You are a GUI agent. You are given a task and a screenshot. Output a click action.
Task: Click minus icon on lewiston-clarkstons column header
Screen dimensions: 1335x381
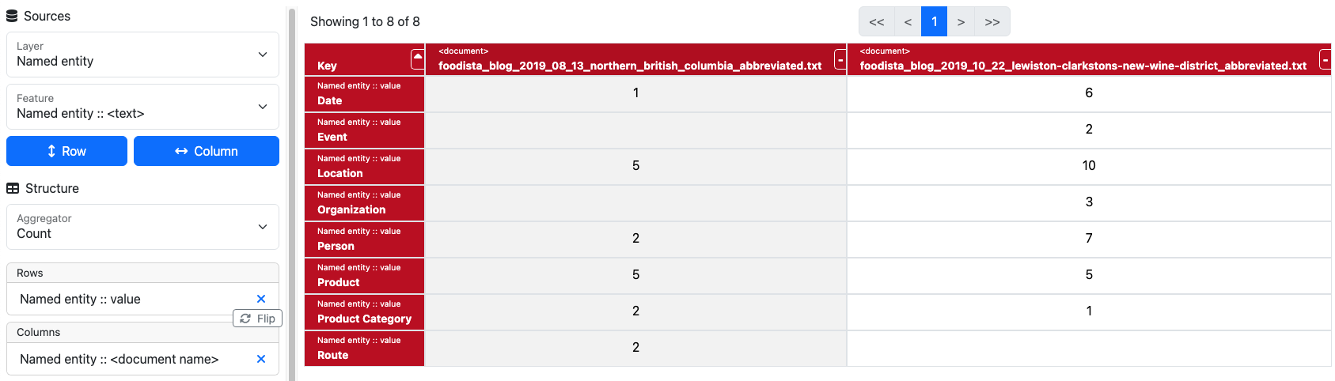[1325, 59]
